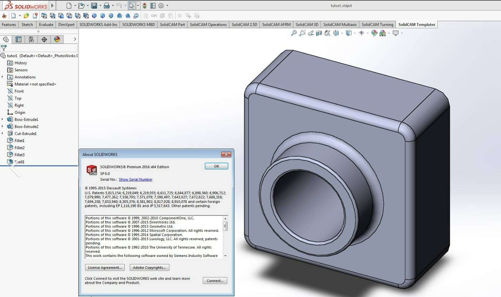Click the Apply Scene icon
This screenshot has height=297, width=501.
tap(383, 33)
